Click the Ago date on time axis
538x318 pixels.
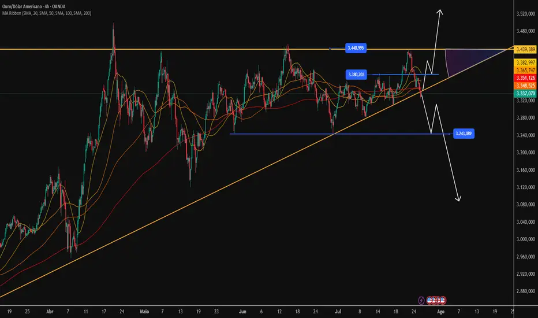[440, 312]
